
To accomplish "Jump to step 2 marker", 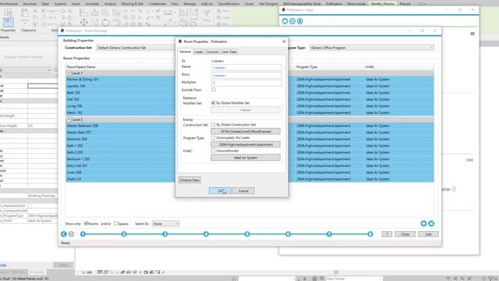I will [x=124, y=234].
